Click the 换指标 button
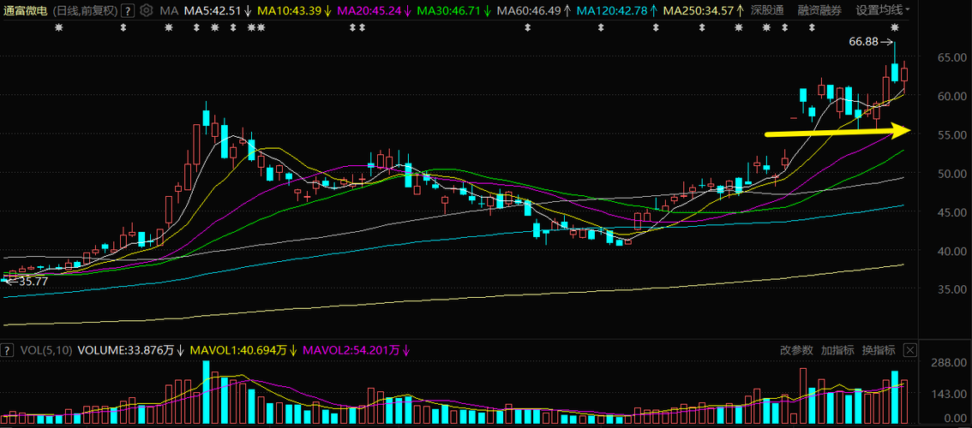 coord(879,351)
